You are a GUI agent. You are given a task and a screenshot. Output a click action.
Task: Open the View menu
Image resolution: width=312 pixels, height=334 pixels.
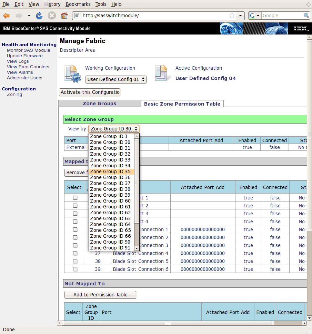tap(34, 4)
